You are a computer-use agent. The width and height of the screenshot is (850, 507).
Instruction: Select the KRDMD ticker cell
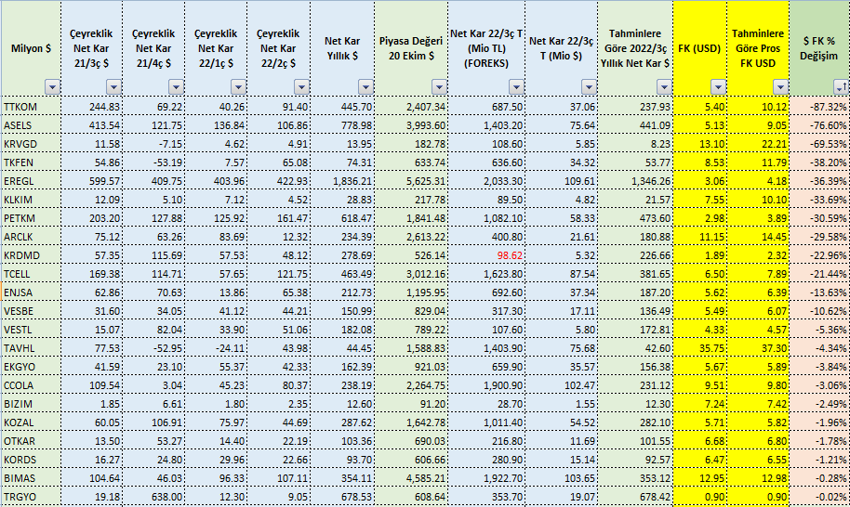pyautogui.click(x=31, y=255)
